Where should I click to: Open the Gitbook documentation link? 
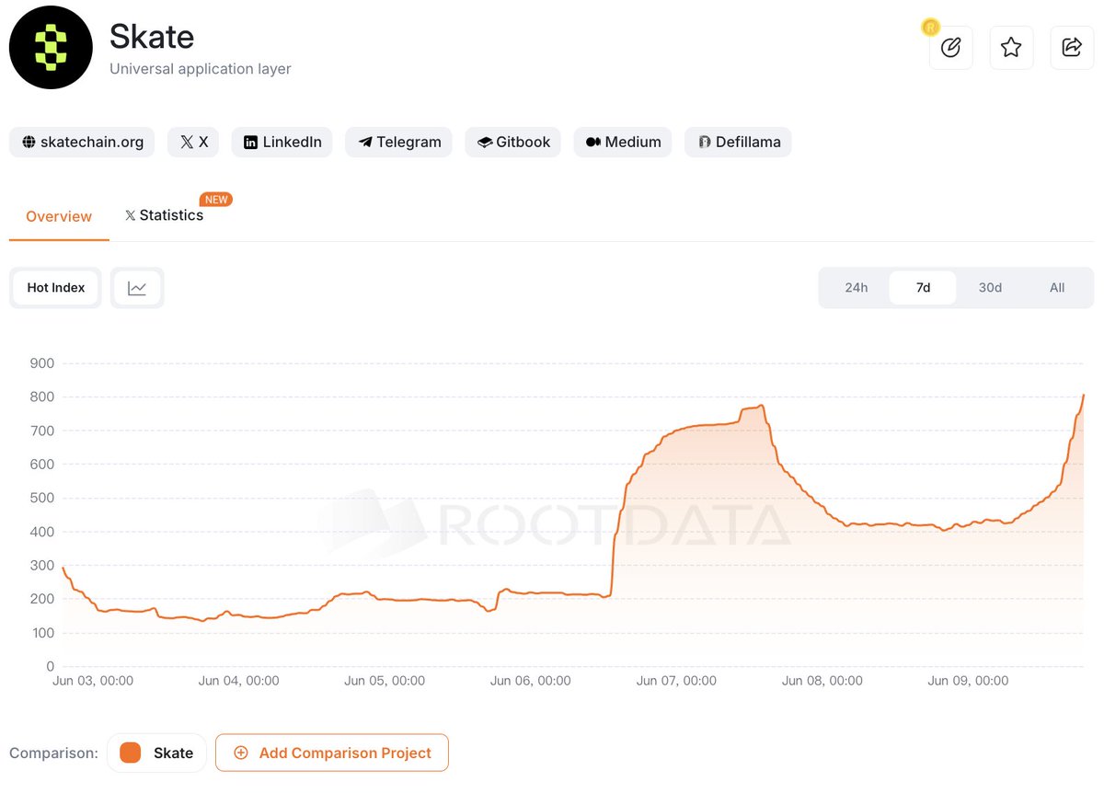pyautogui.click(x=512, y=142)
